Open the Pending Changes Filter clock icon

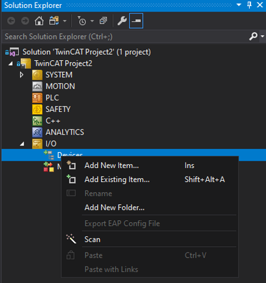click(x=82, y=21)
